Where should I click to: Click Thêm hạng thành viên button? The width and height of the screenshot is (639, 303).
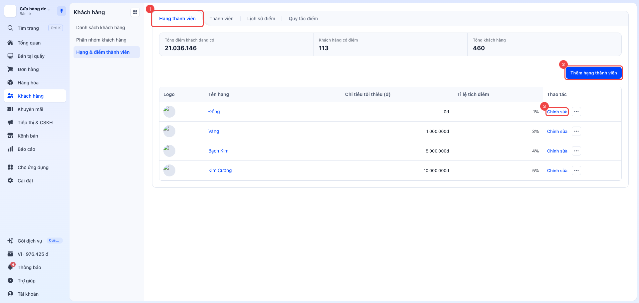(x=594, y=73)
